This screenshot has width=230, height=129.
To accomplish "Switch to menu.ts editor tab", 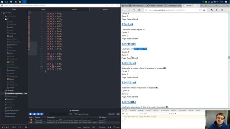I will pyautogui.click(x=74, y=9).
